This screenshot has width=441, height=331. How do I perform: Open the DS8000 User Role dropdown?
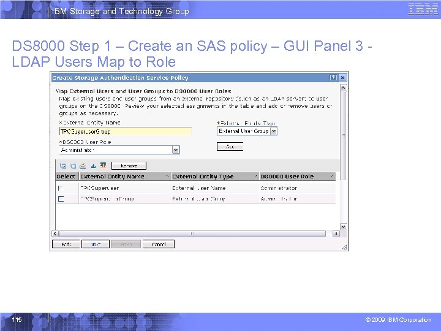176,150
